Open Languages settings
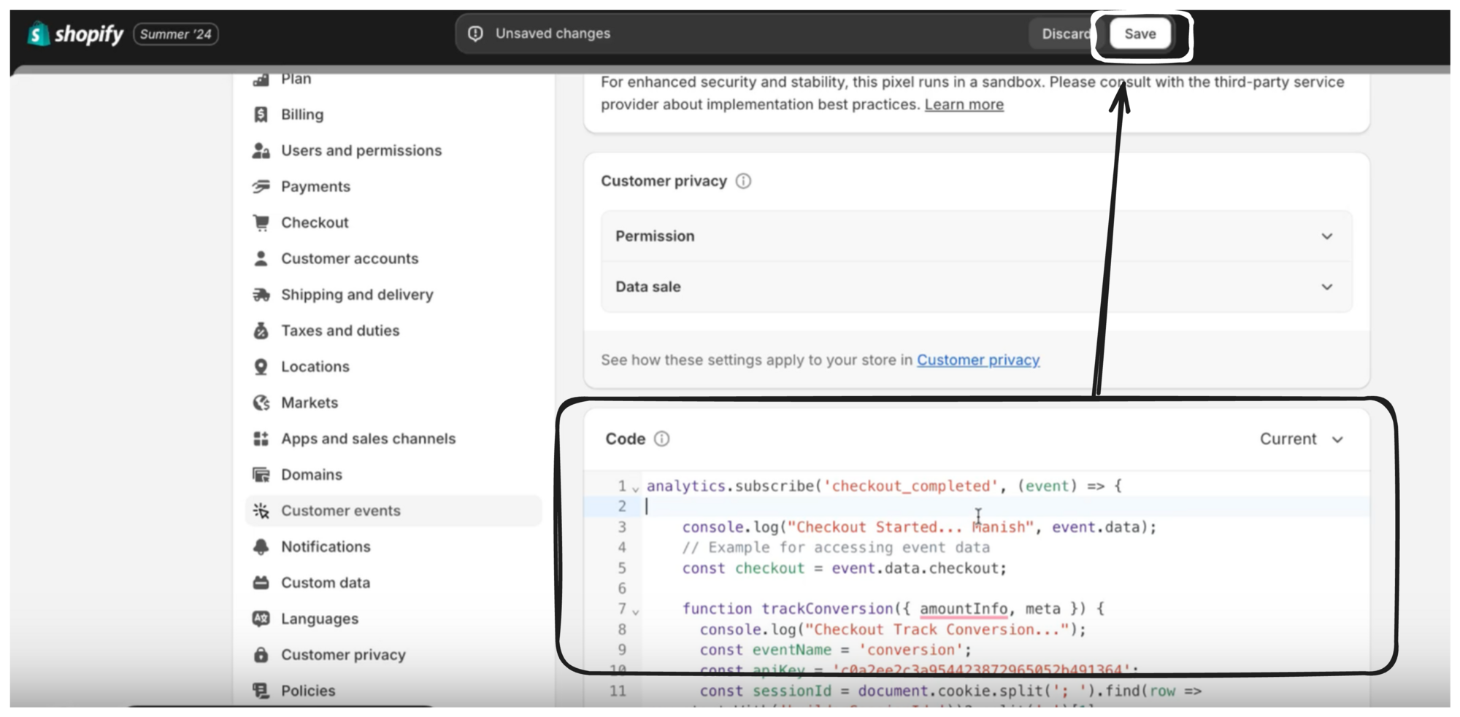The width and height of the screenshot is (1460, 717). [x=320, y=619]
